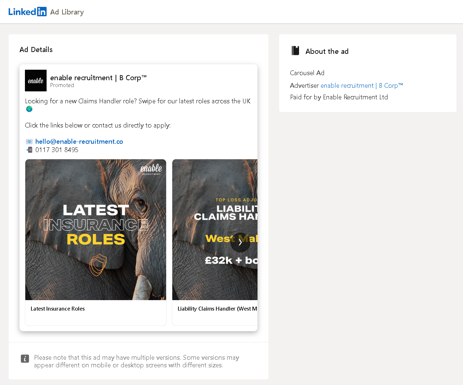The image size is (463, 385).
Task: Click the globe emoji in the ad text
Action: point(29,109)
